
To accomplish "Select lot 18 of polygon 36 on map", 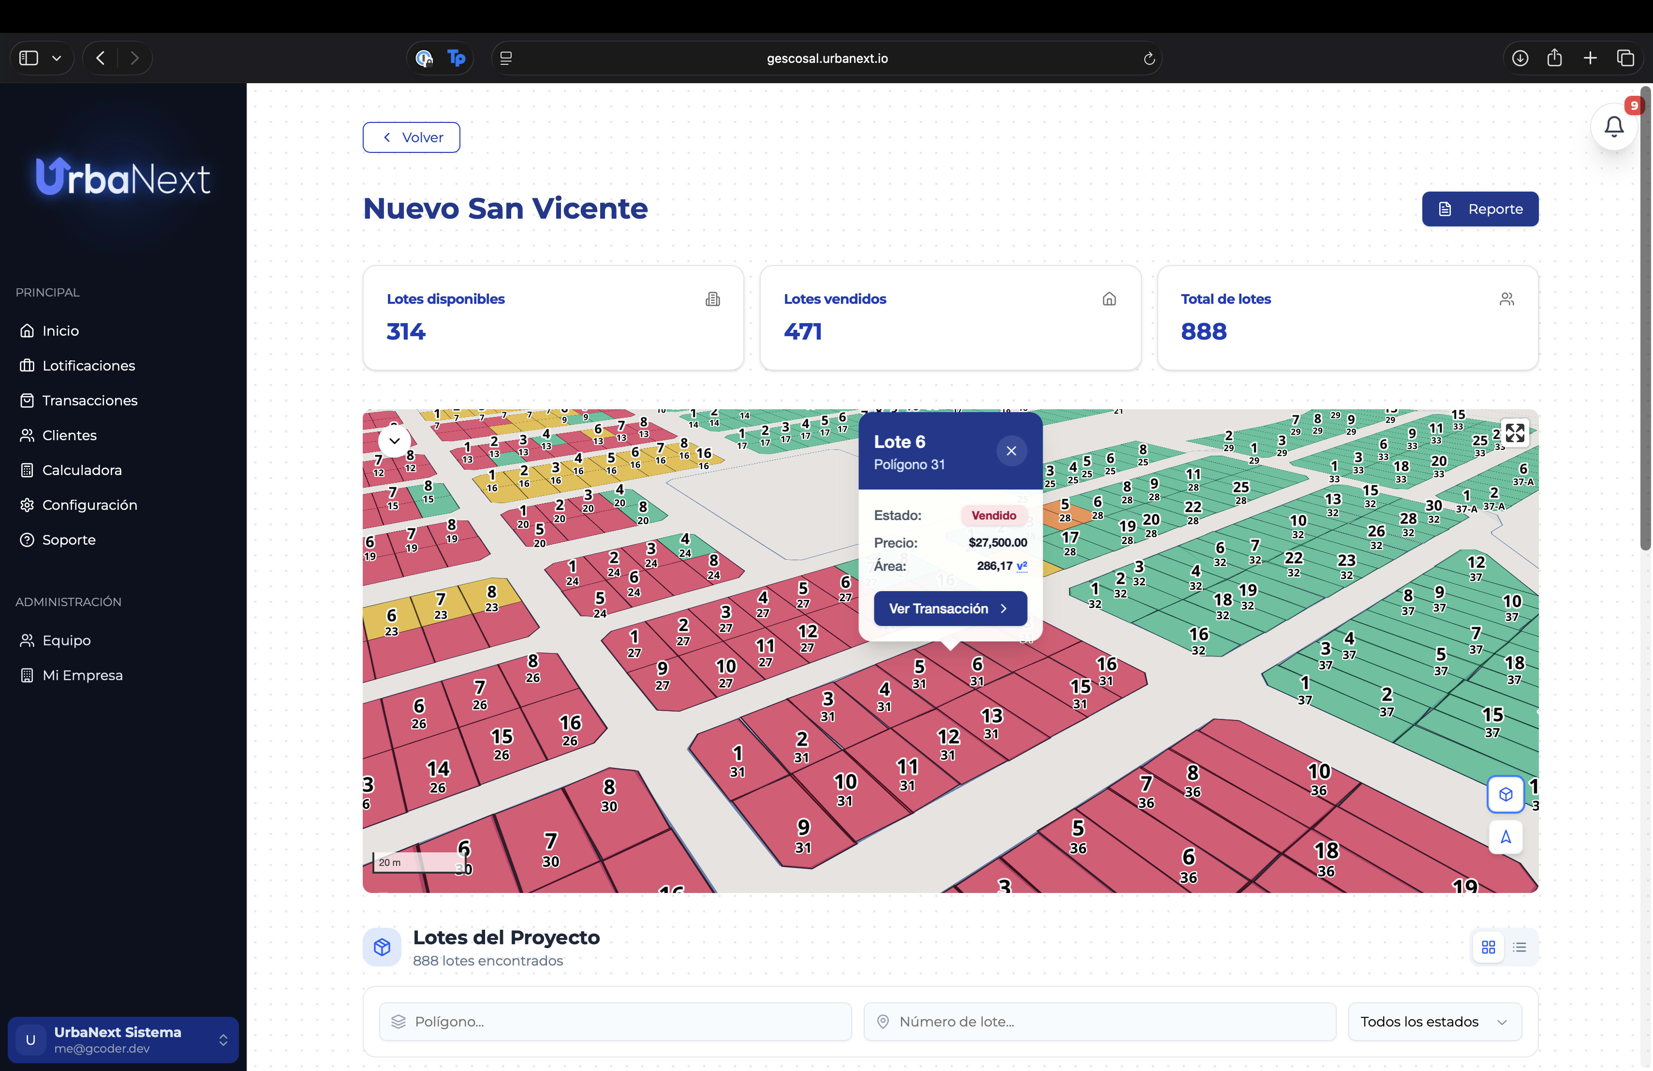I will coord(1326,859).
